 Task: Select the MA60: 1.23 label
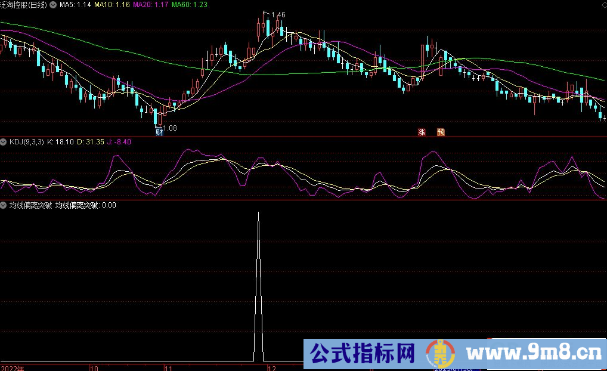pos(189,5)
